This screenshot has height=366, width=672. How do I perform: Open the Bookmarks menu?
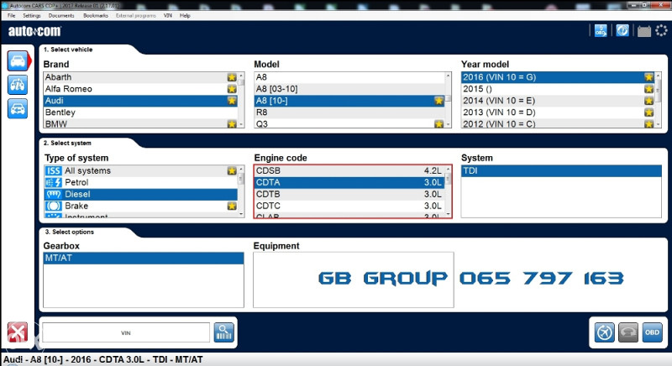click(96, 15)
